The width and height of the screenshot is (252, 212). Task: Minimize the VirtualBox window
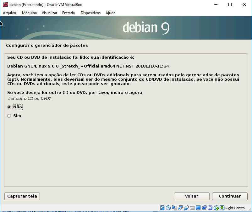[216, 4]
